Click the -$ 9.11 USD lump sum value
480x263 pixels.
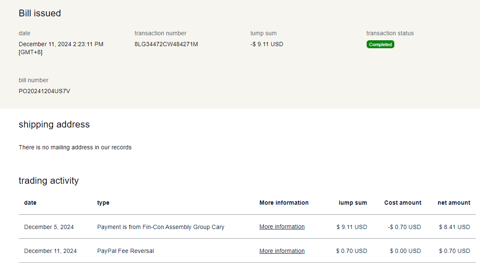pyautogui.click(x=267, y=44)
